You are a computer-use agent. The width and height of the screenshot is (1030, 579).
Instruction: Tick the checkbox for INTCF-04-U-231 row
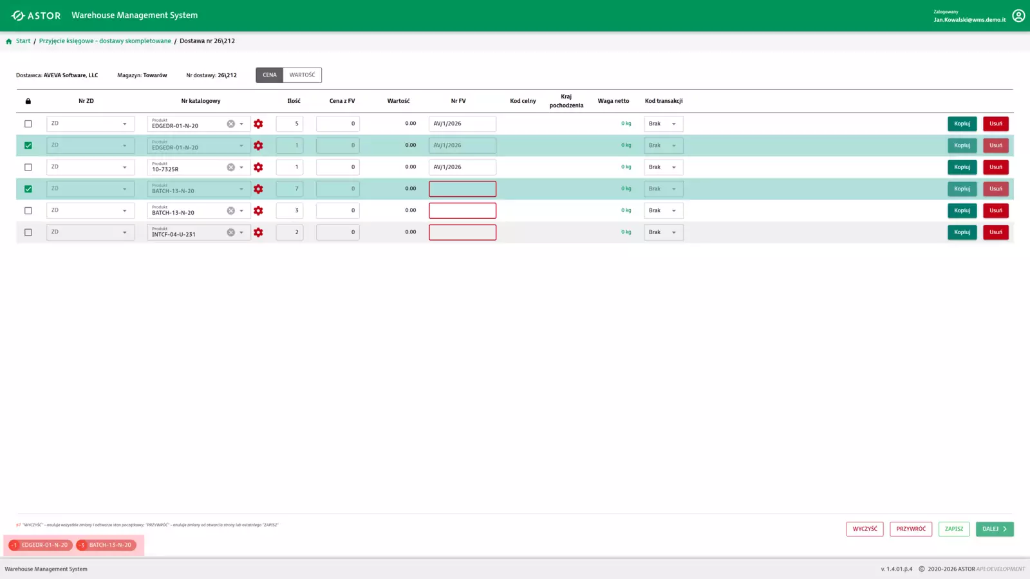28,232
